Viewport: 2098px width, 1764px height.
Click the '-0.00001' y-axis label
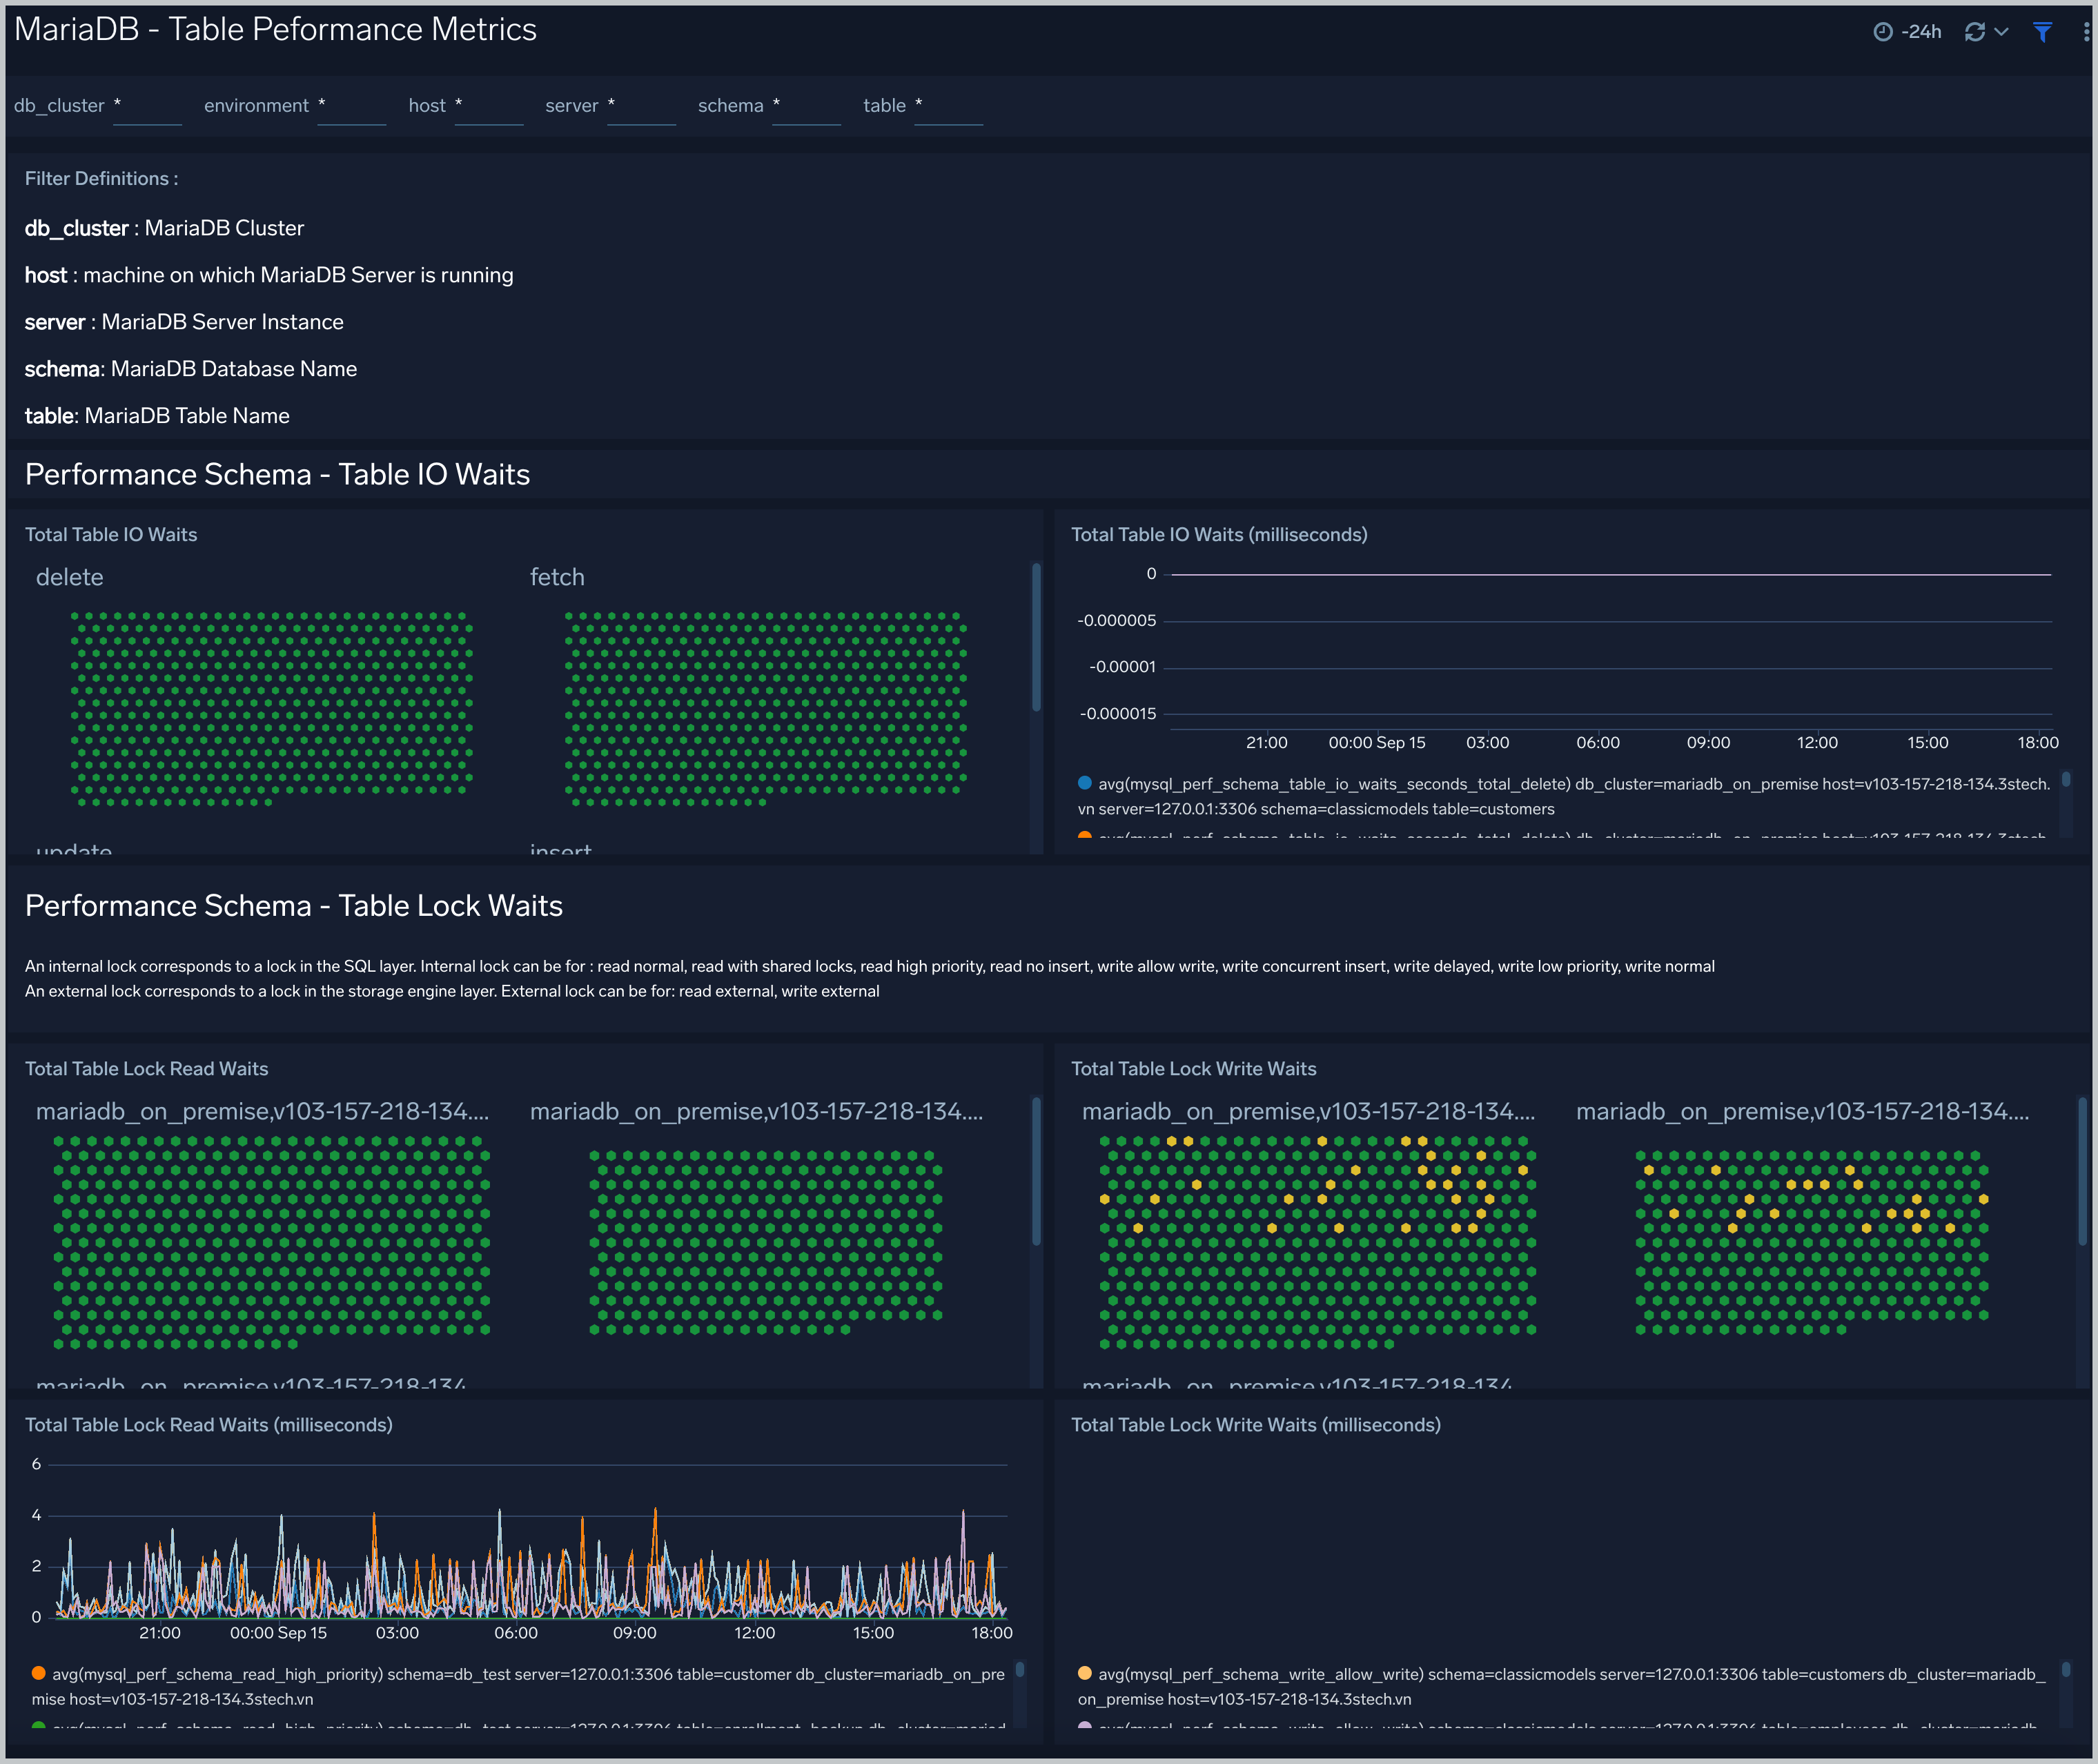click(x=1122, y=667)
